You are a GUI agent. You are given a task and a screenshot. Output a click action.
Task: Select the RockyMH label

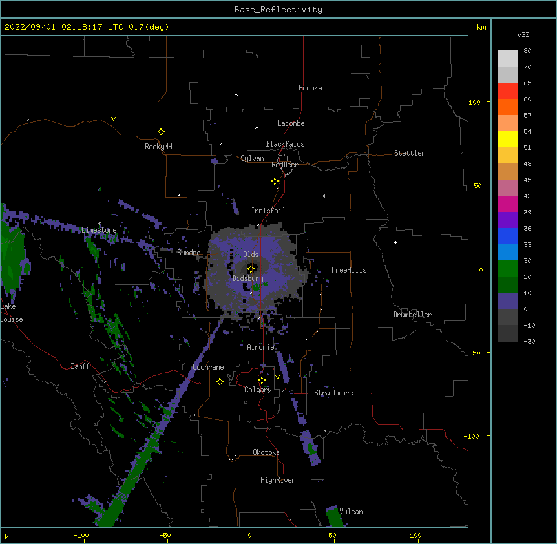point(158,147)
